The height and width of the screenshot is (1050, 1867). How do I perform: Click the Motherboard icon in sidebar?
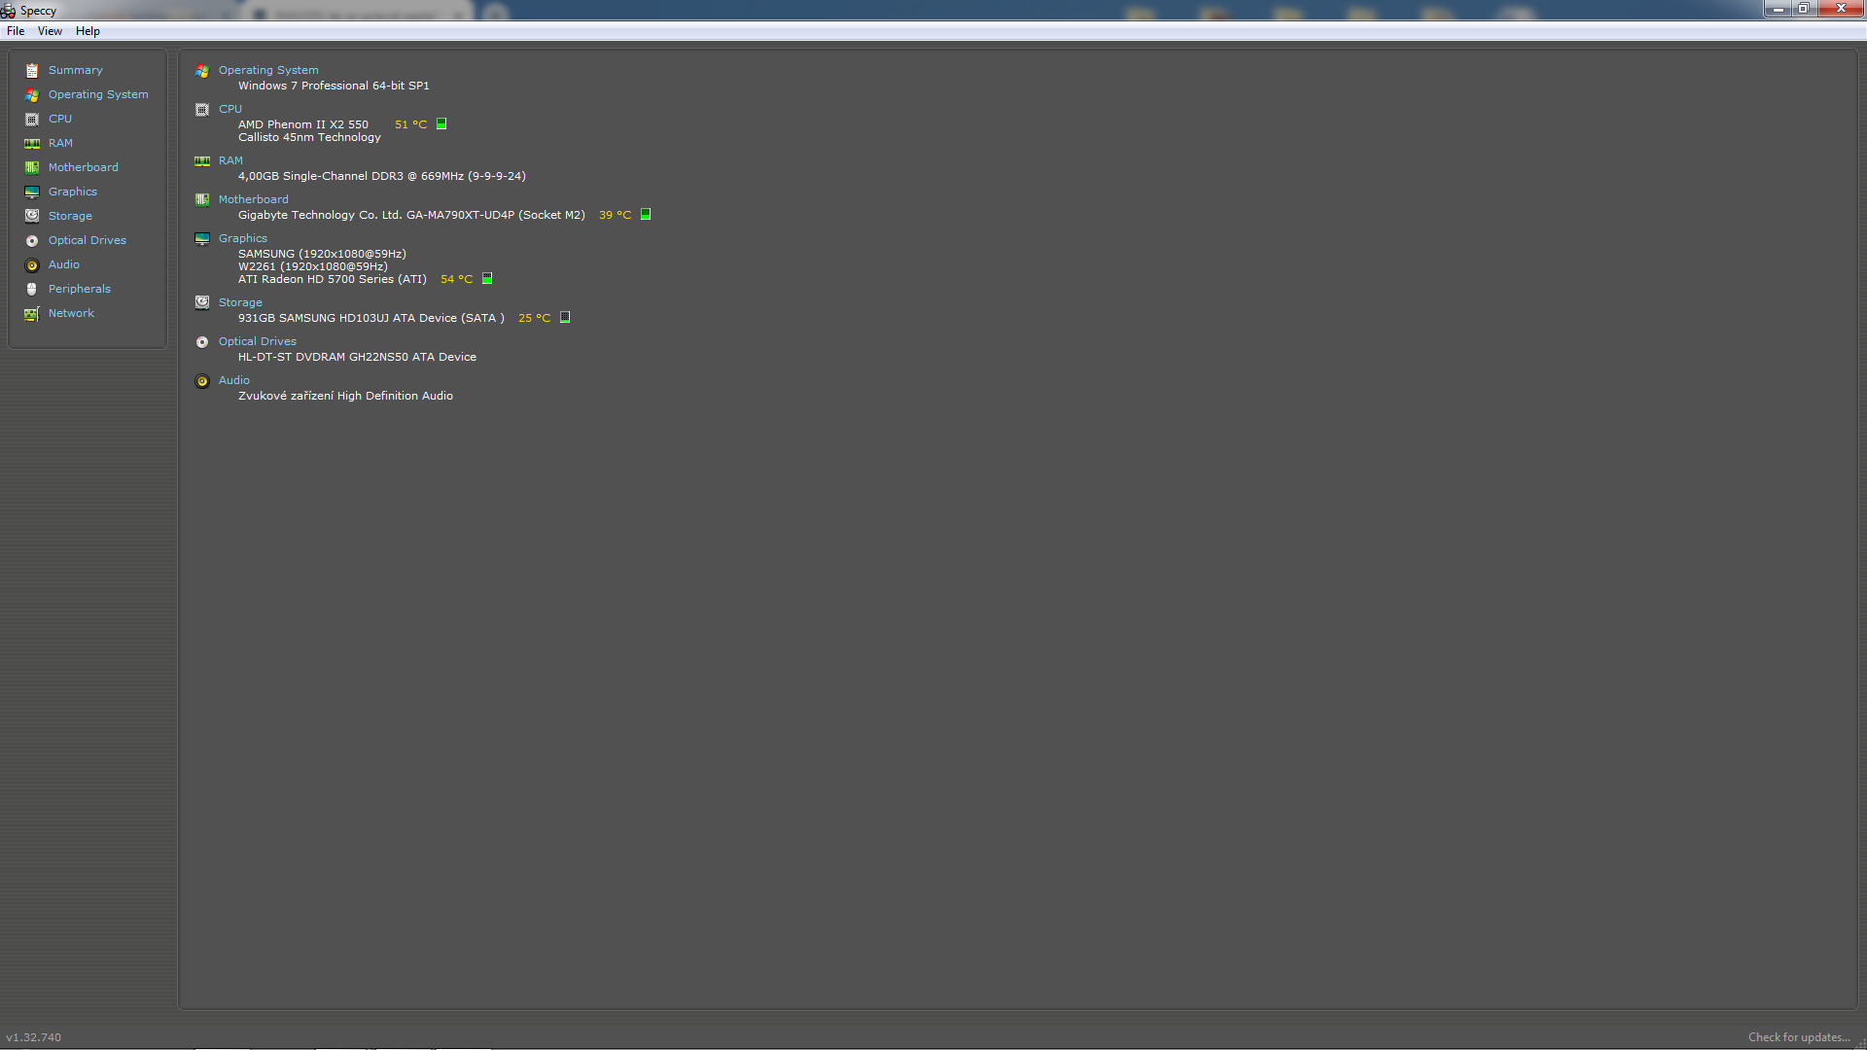(x=32, y=167)
